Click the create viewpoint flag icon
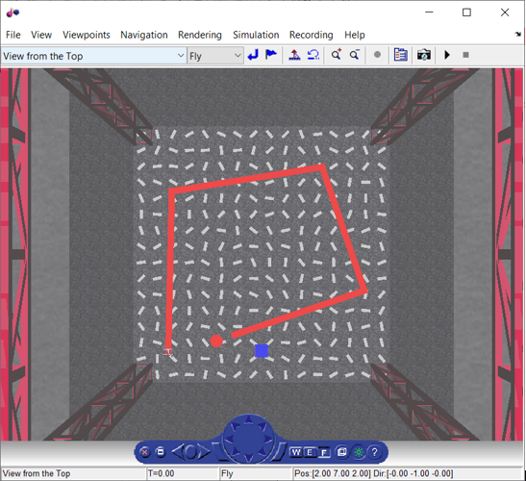This screenshot has height=481, width=526. (271, 55)
